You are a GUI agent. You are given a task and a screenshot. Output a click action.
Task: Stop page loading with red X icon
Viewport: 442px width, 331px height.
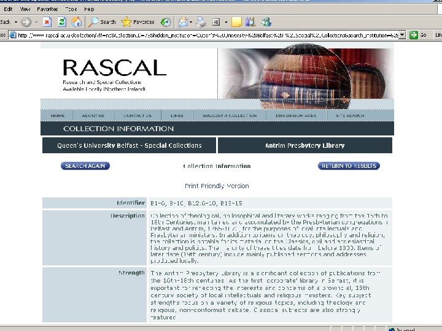47,22
